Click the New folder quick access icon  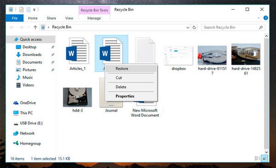coord(29,10)
